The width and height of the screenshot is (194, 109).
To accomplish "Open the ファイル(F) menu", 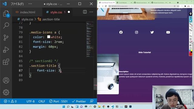I will coord(17,4).
